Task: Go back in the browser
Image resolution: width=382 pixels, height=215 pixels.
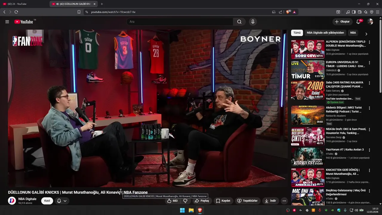Action: coord(4,12)
